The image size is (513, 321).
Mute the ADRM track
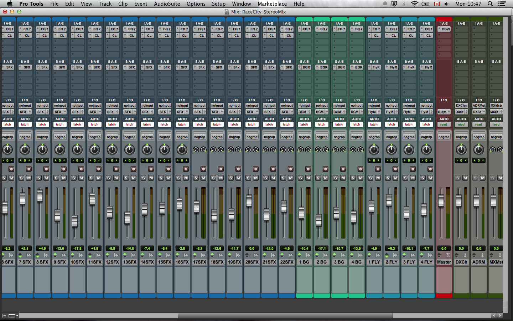483,178
